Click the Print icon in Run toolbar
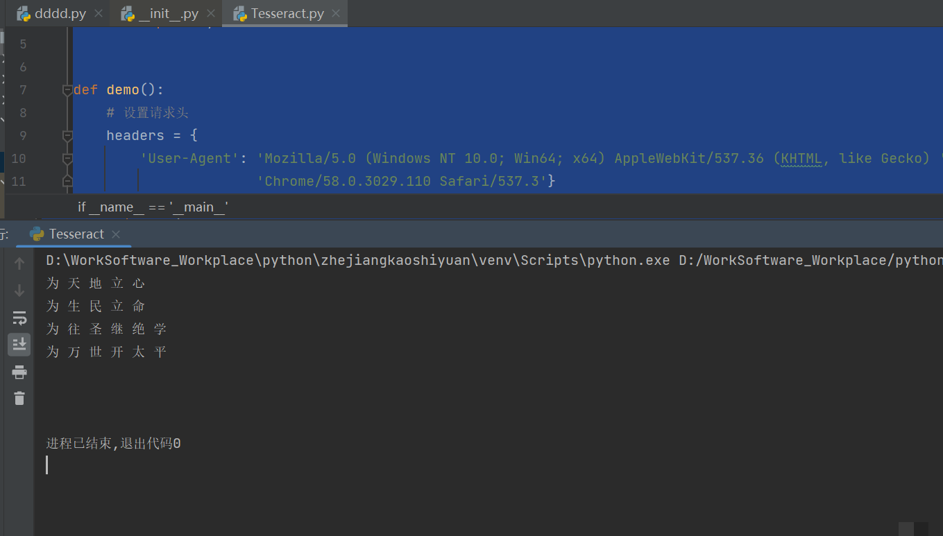Image resolution: width=943 pixels, height=536 pixels. coord(19,372)
